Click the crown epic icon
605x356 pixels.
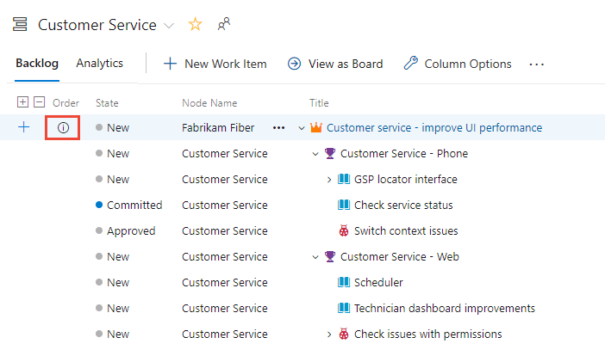[315, 127]
